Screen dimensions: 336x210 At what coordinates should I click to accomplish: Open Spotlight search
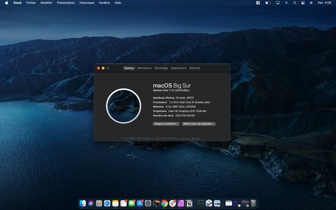coord(295,3)
